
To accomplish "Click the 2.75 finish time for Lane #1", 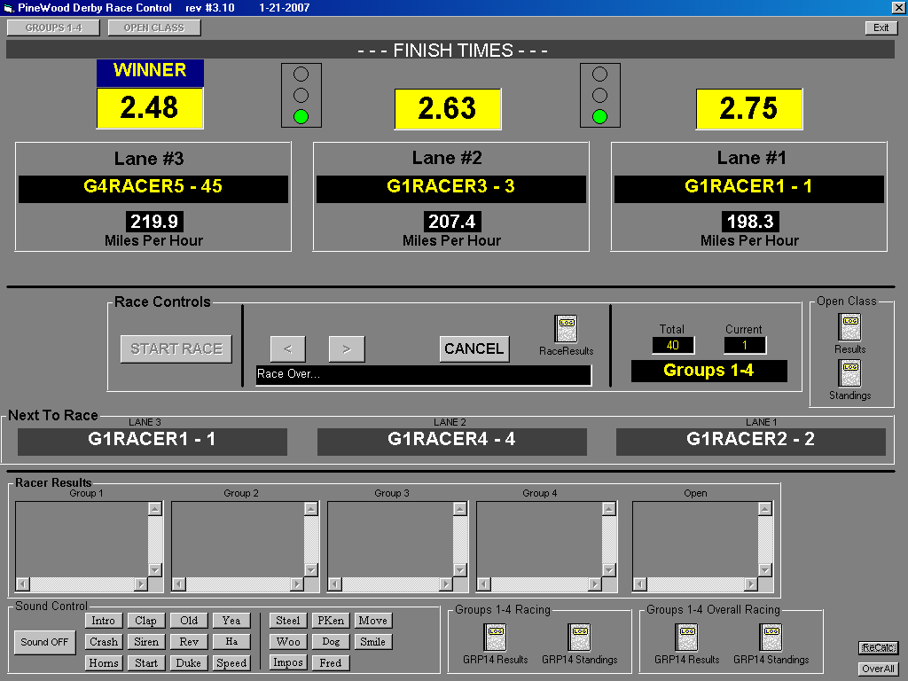I will 748,108.
